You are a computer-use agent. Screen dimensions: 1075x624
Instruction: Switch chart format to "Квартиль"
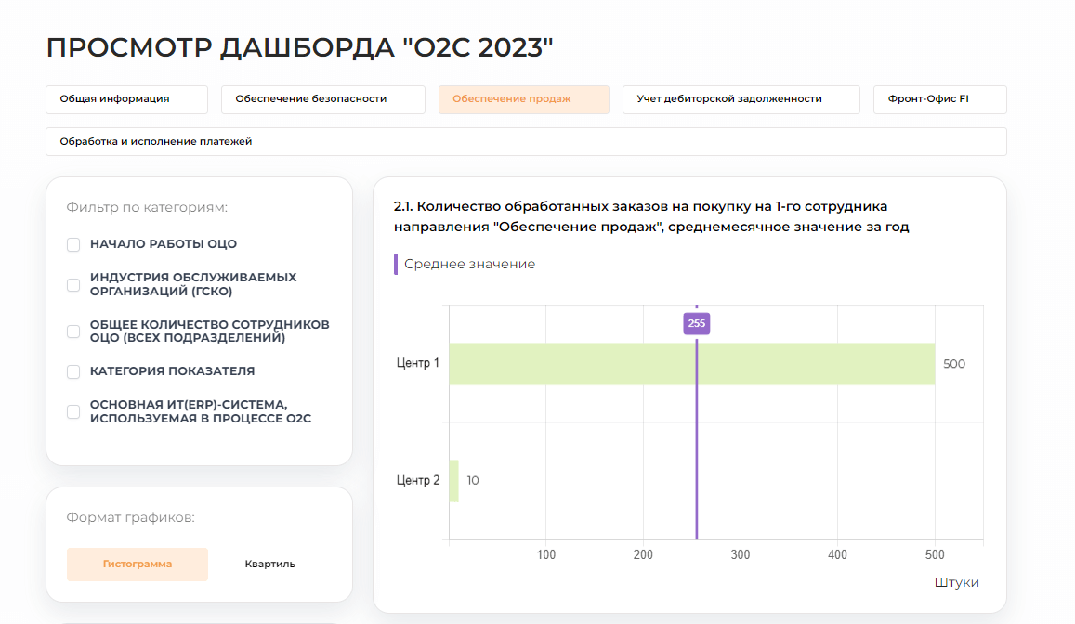pos(269,564)
